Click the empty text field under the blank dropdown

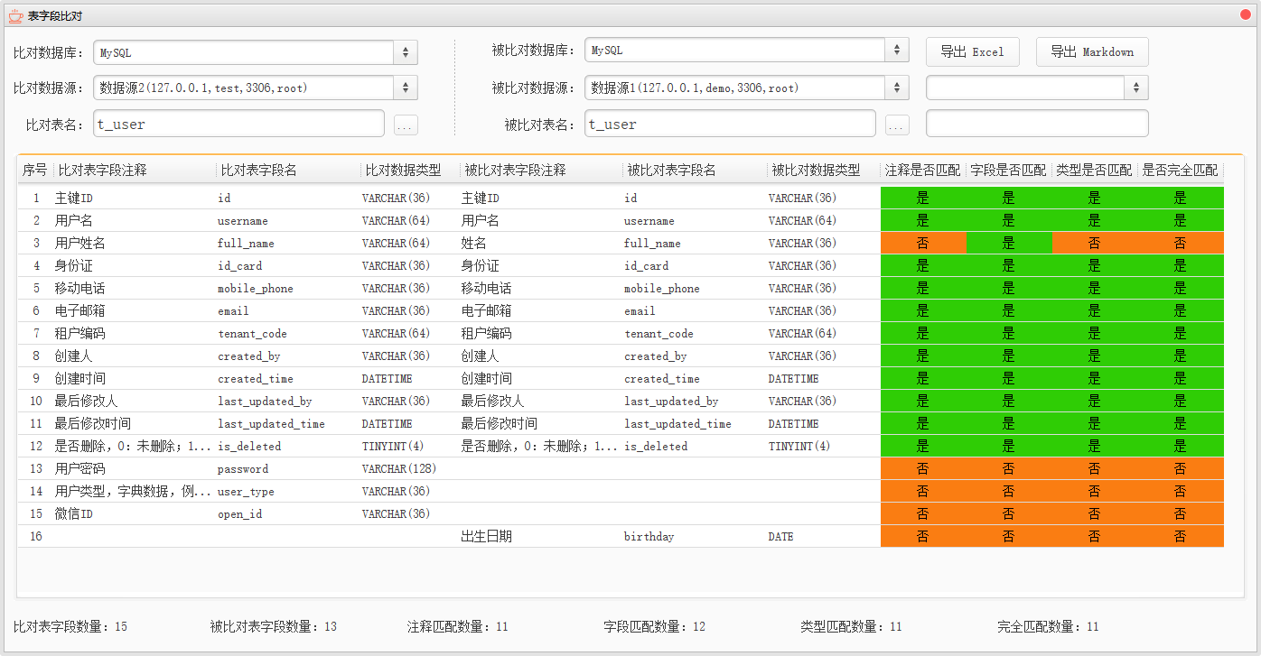click(x=1037, y=124)
